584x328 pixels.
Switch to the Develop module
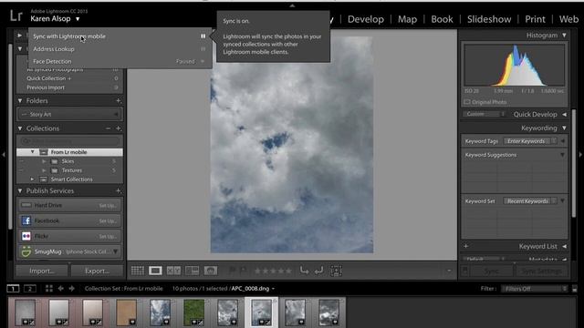[365, 19]
